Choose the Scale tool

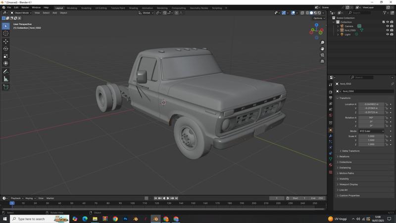[5, 56]
